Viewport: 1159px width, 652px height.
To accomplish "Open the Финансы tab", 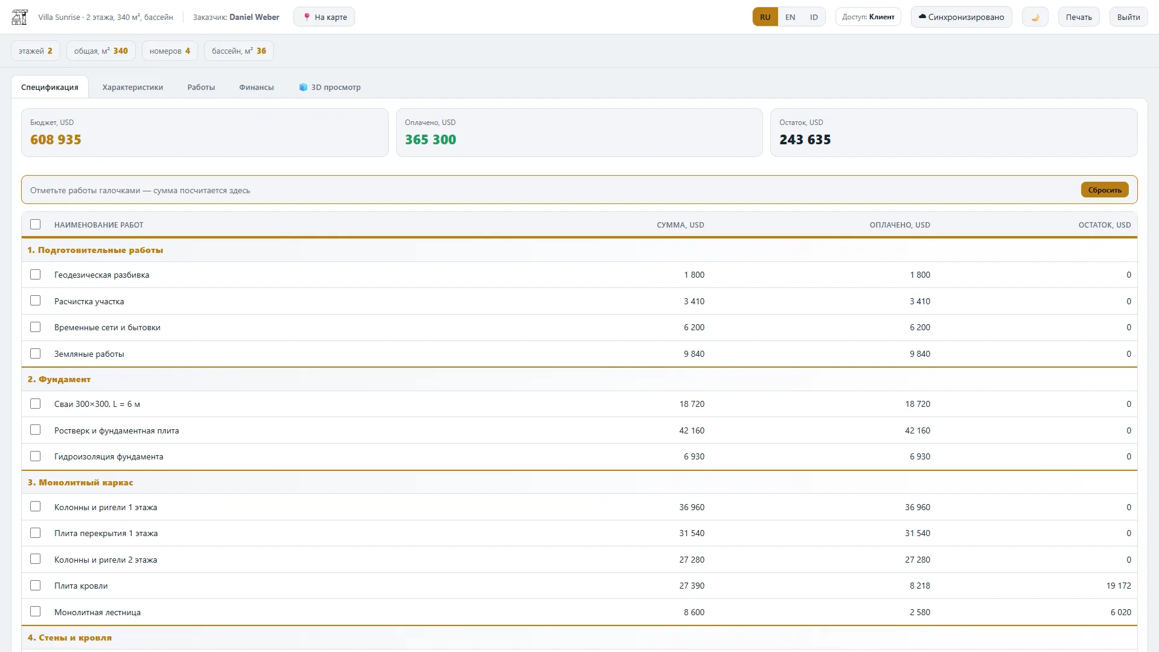I will point(257,87).
